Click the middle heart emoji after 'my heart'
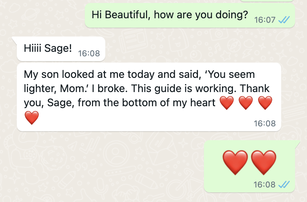This screenshot has width=307, height=202. [246, 103]
